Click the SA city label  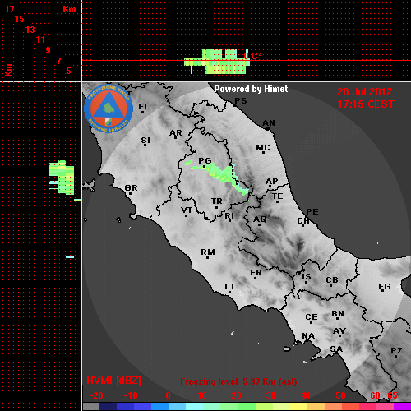[x=336, y=349]
